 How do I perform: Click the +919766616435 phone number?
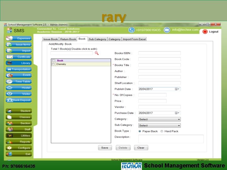click(148, 30)
